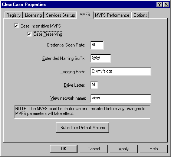
Task: Click into the Logging Path text box
Action: point(121,71)
